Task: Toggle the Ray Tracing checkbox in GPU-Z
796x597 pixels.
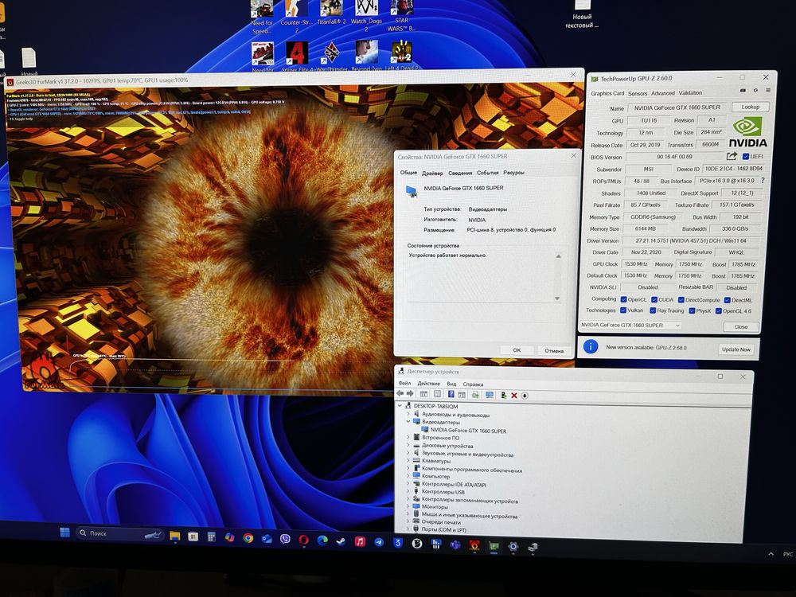Action: click(653, 310)
